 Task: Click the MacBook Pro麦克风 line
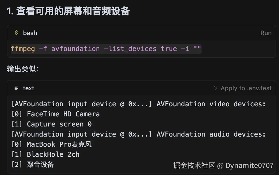tap(52, 144)
